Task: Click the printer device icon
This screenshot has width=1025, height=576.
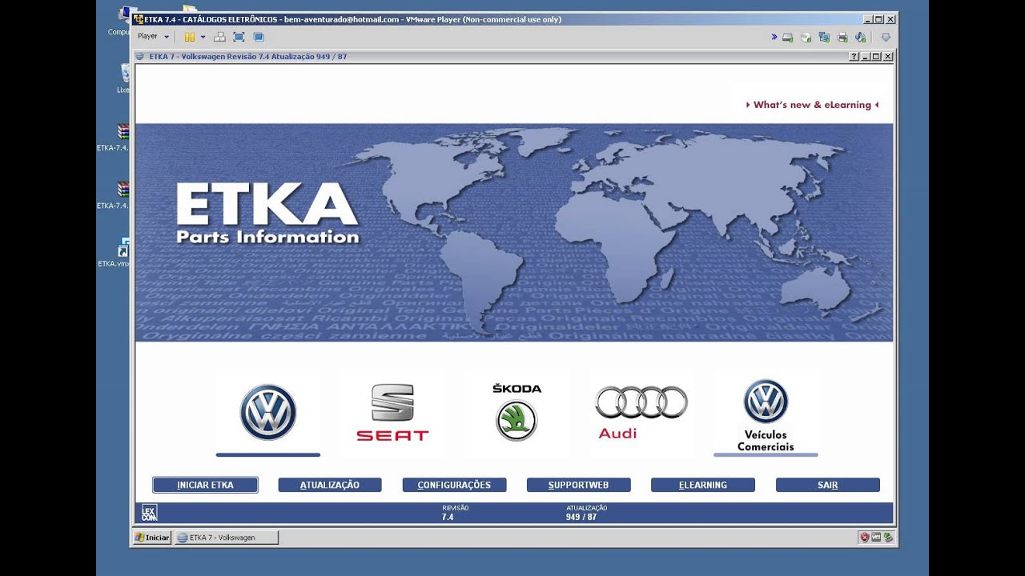Action: (x=842, y=37)
